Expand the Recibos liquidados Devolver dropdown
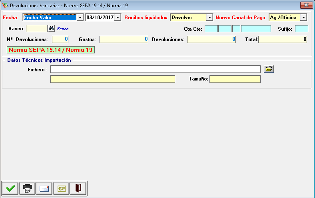The width and height of the screenshot is (315, 198). click(209, 18)
